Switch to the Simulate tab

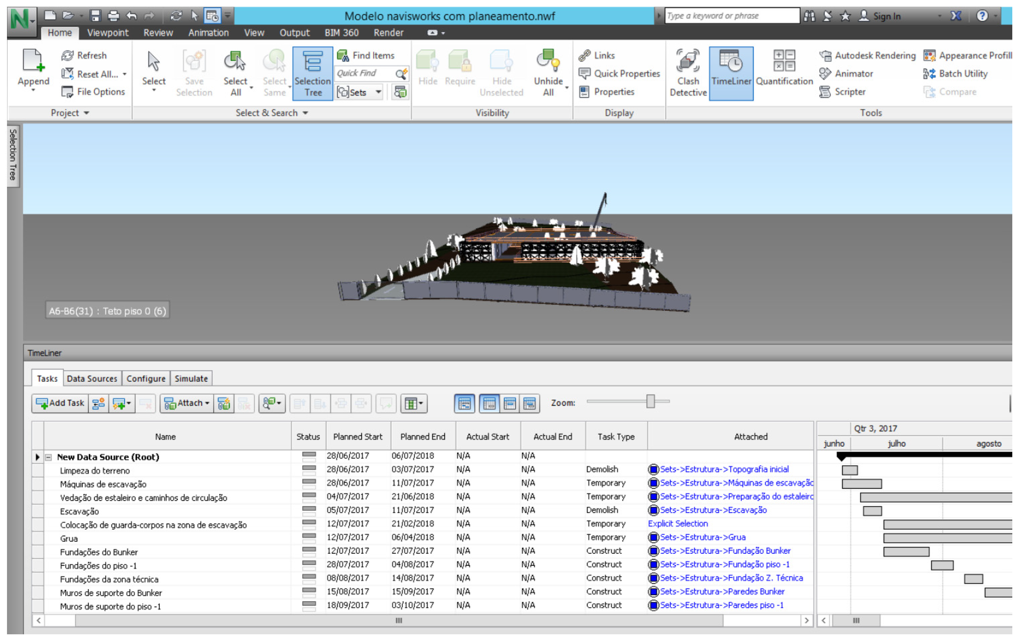coord(191,378)
